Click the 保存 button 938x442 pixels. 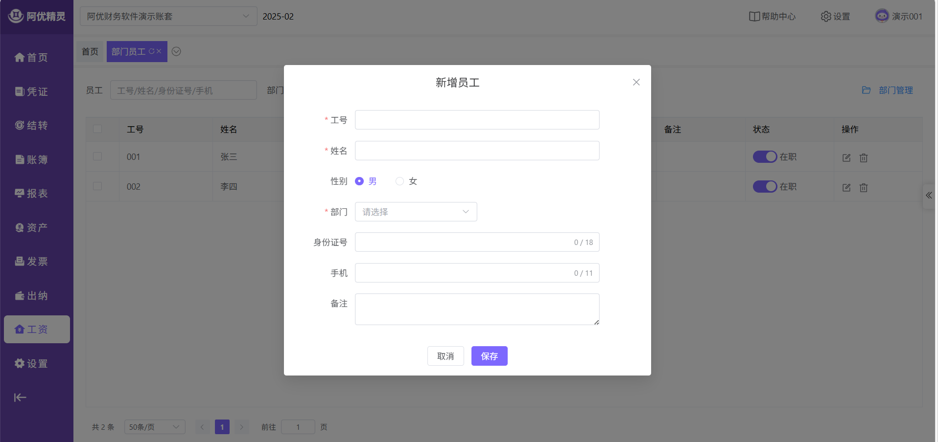pos(489,356)
